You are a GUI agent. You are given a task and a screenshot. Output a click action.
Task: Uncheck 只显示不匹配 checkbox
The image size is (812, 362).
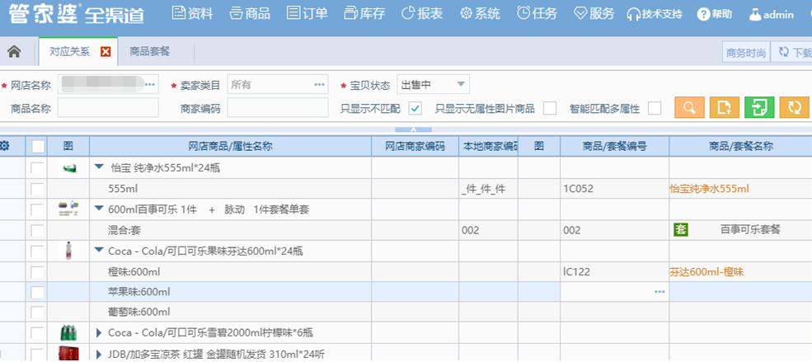point(415,108)
